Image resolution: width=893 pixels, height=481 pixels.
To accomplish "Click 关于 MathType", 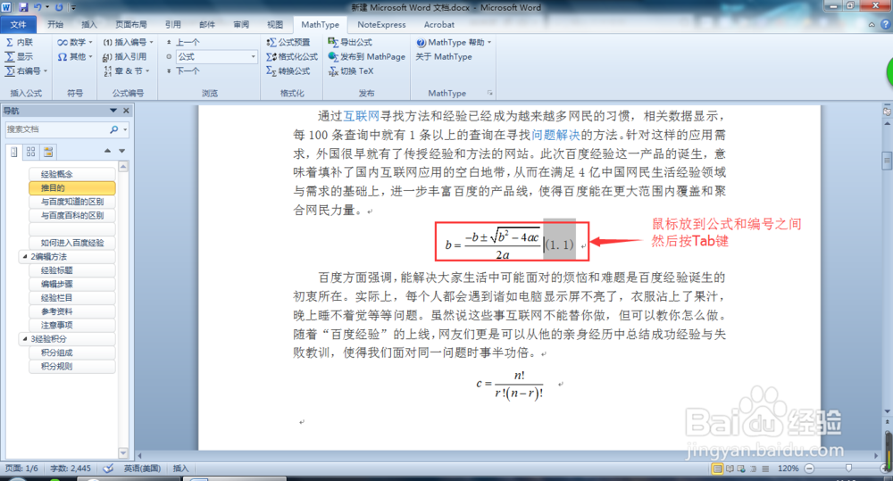I will [x=444, y=56].
